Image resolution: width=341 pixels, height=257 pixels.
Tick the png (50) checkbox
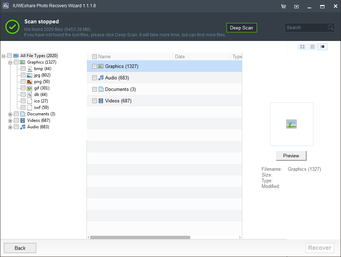(x=23, y=82)
